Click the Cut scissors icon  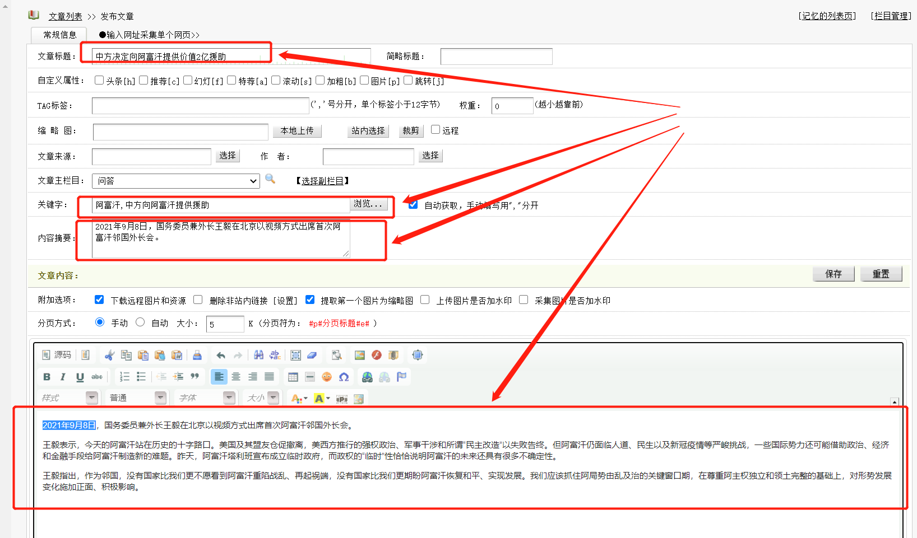(110, 355)
